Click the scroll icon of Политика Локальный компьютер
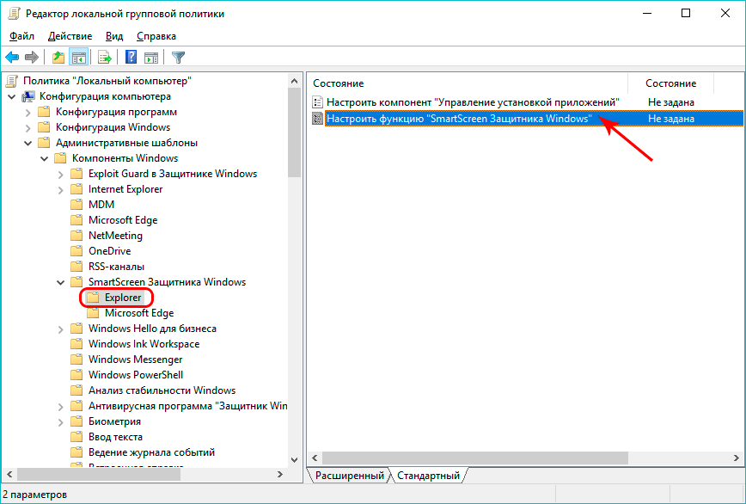Image resolution: width=746 pixels, height=504 pixels. (x=12, y=81)
